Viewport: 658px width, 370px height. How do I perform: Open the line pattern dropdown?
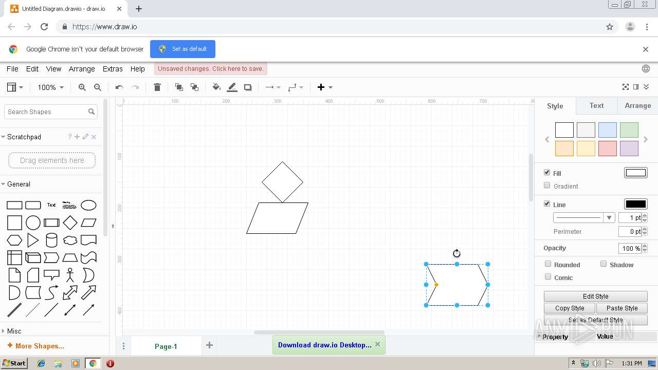584,218
